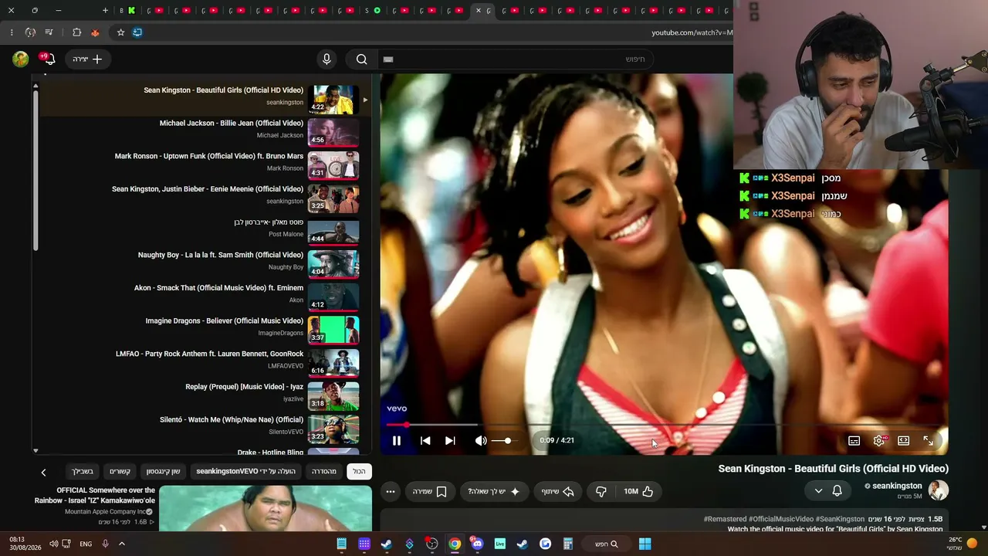Viewport: 988px width, 556px height.
Task: Open Silentó - Watch Me title link
Action: click(x=232, y=420)
